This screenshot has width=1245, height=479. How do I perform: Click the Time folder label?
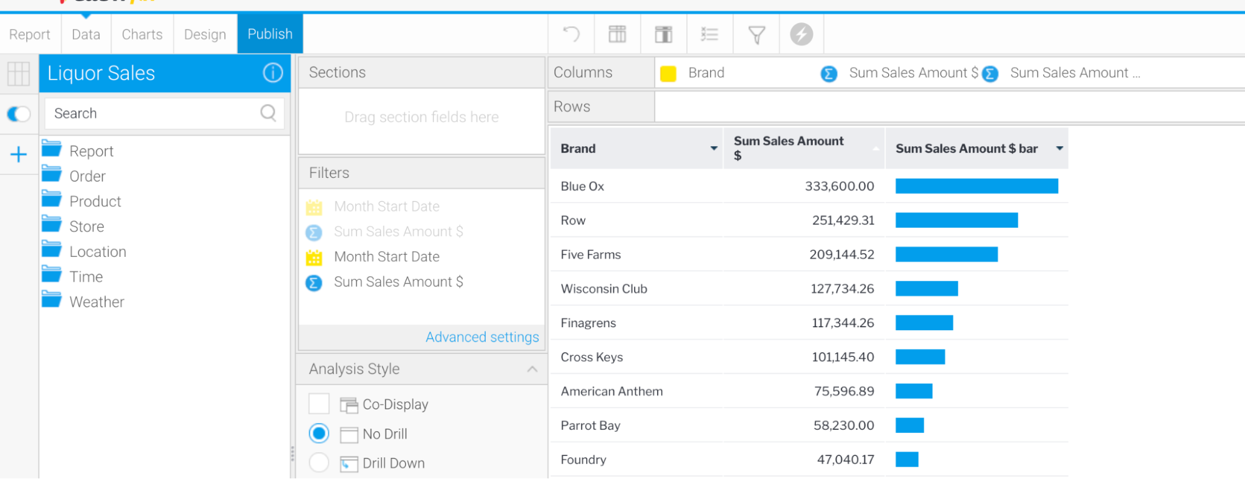pos(86,277)
